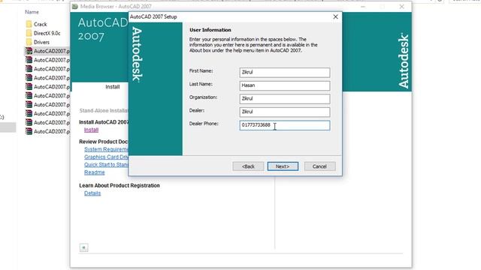Select the DirectX 9.0c folder icon
481x270 pixels.
[29, 33]
